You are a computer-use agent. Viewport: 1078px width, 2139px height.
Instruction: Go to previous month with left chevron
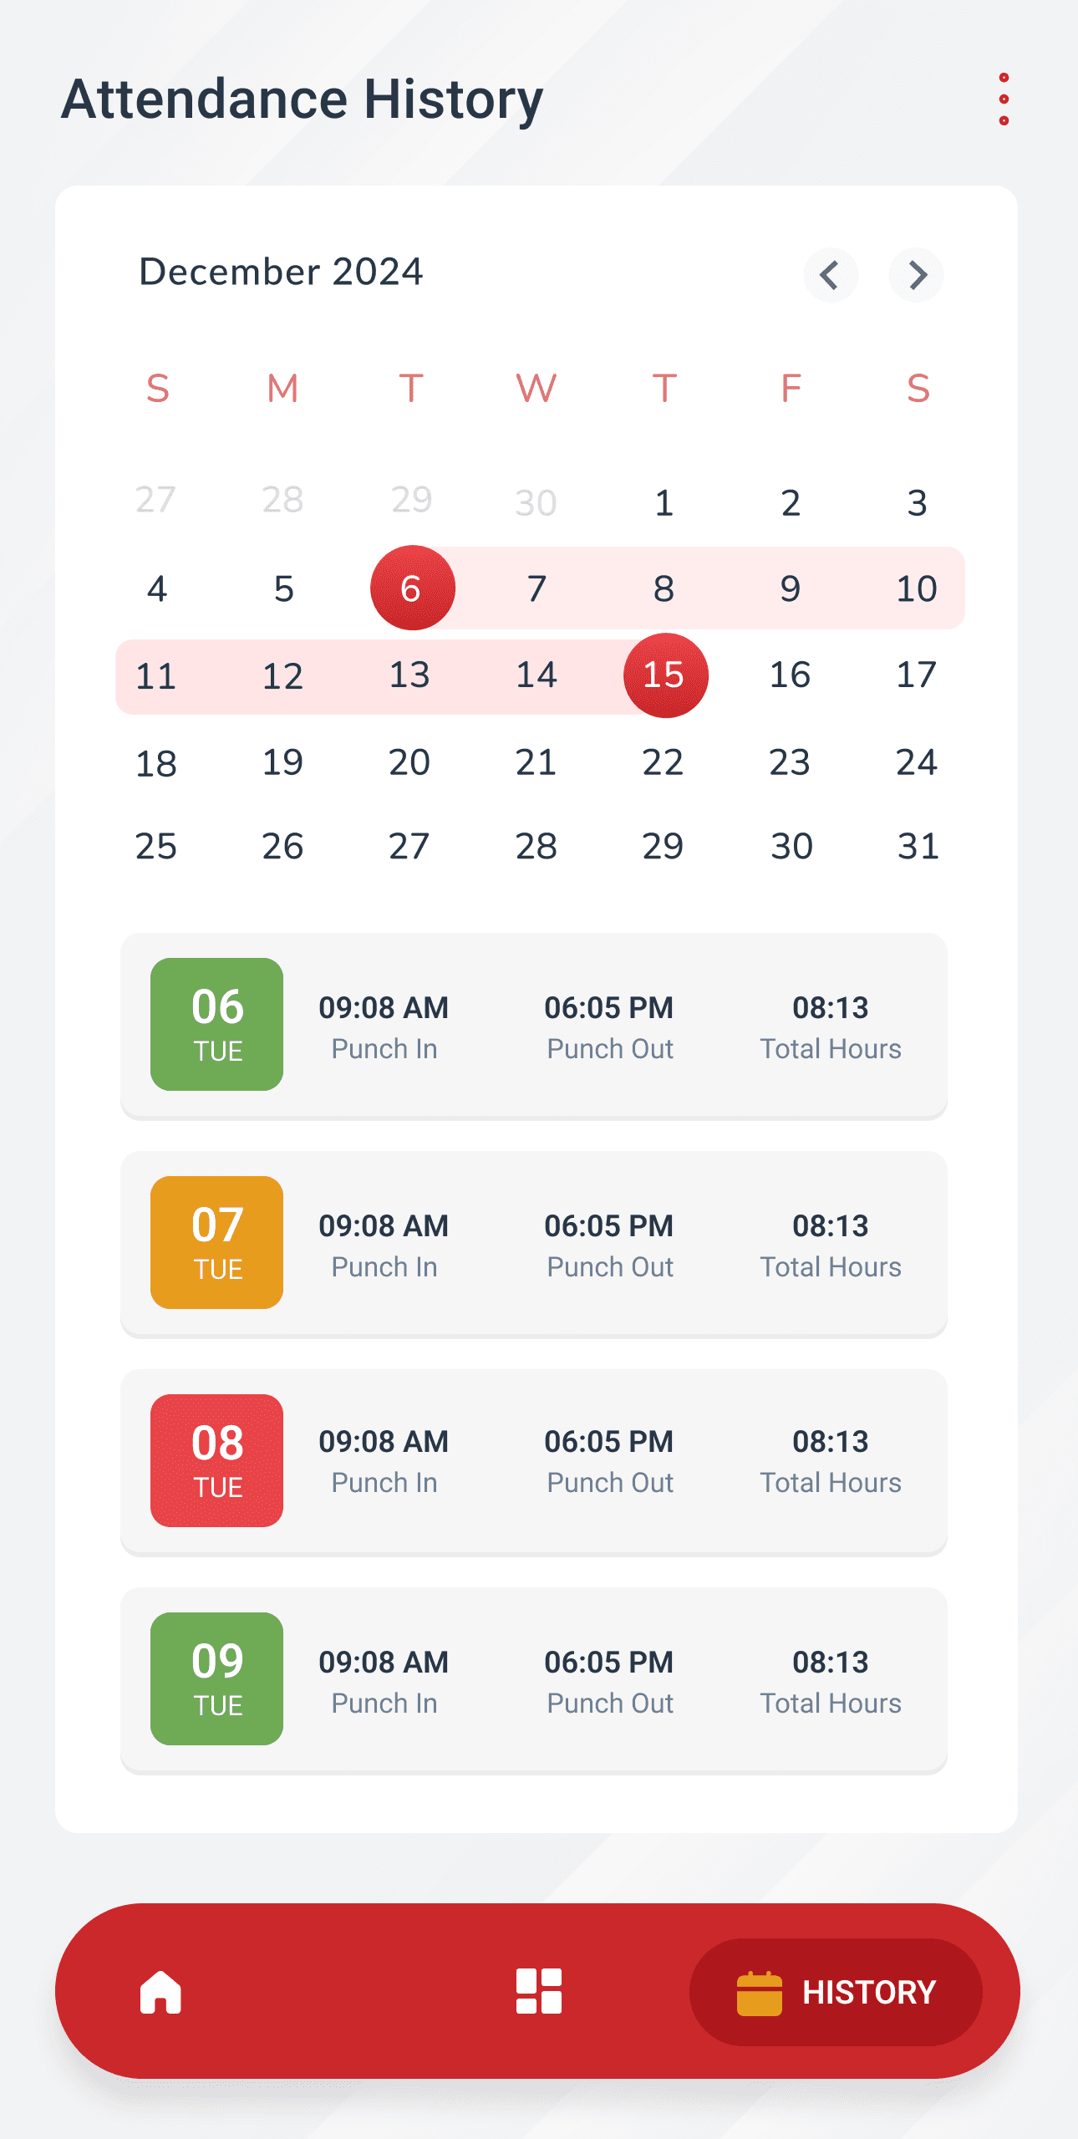830,275
